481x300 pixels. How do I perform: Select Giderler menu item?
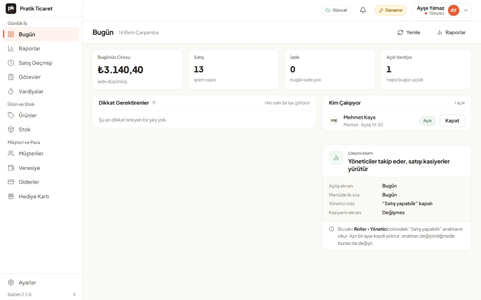point(41,182)
